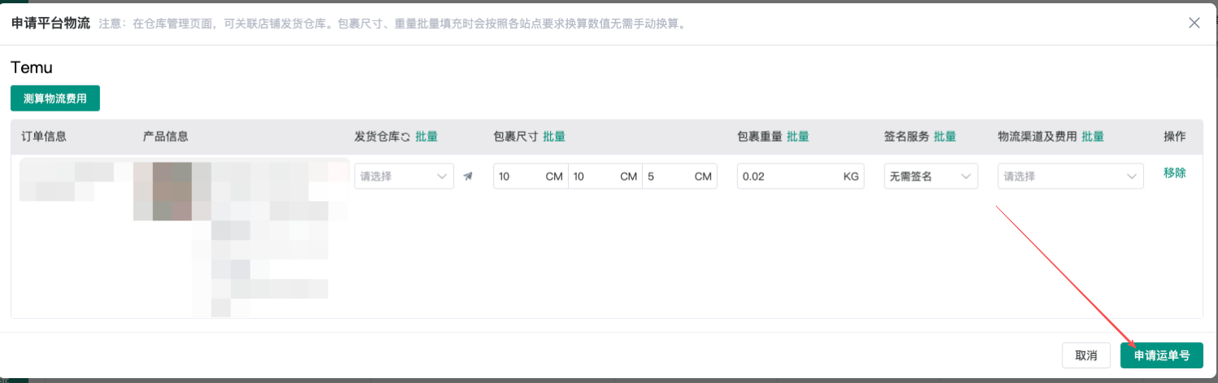Image resolution: width=1218 pixels, height=383 pixels.
Task: Click 批量 next to 签名服务
Action: click(x=945, y=137)
